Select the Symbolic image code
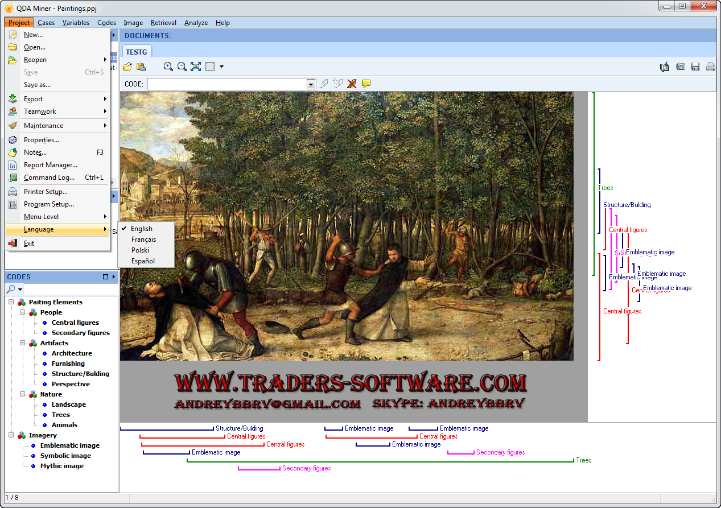Screen dimensions: 721x508 (x=65, y=456)
